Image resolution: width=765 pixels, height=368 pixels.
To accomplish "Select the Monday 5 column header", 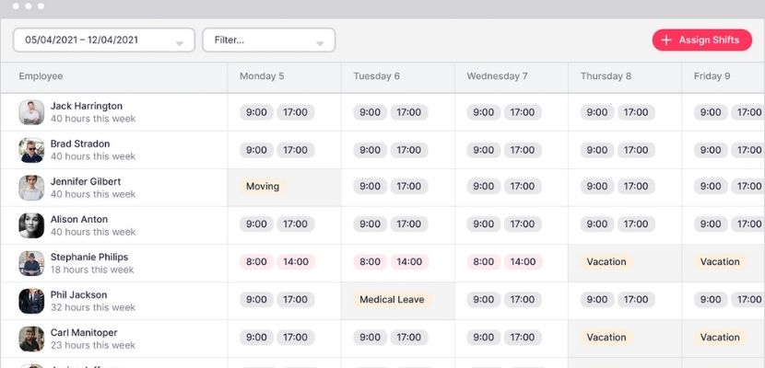I will tap(262, 76).
